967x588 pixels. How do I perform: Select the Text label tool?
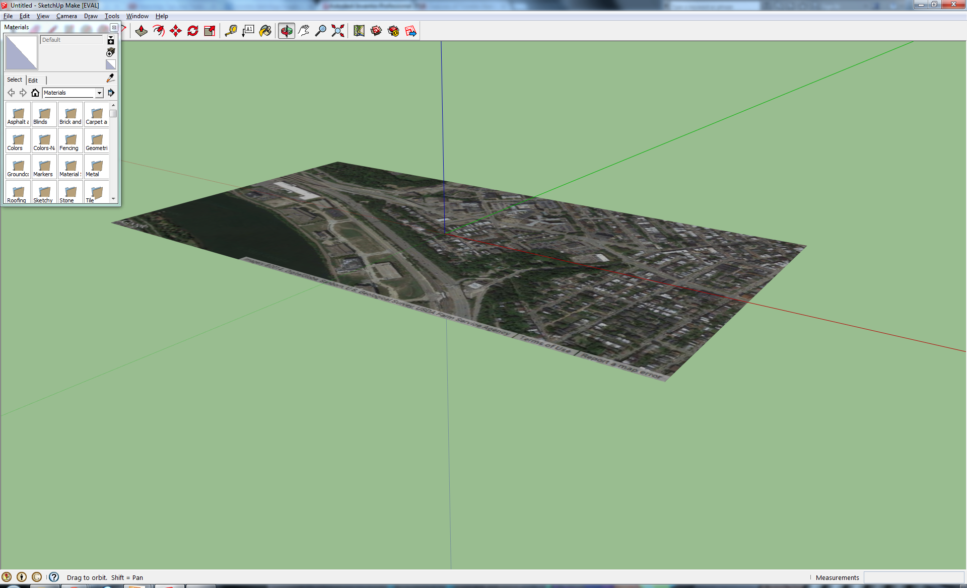coord(248,31)
